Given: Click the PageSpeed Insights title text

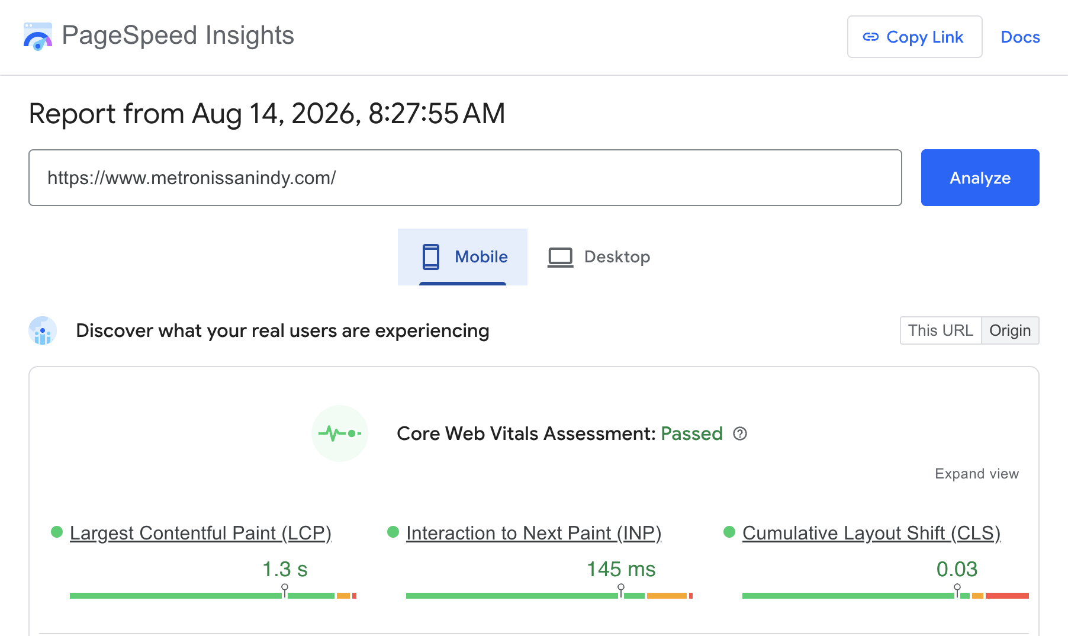Looking at the screenshot, I should [x=178, y=36].
